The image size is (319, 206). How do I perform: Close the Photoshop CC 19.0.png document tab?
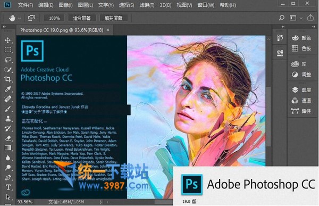pyautogui.click(x=108, y=30)
